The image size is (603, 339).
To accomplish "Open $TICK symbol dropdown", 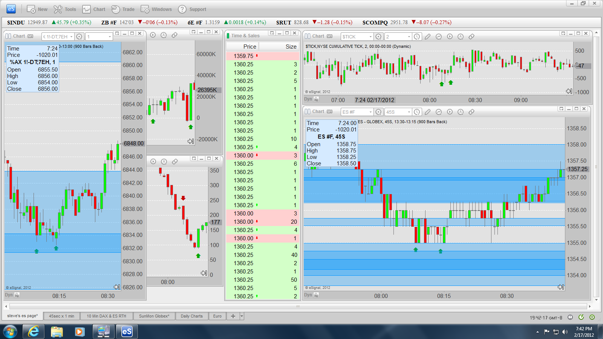I will pos(370,37).
